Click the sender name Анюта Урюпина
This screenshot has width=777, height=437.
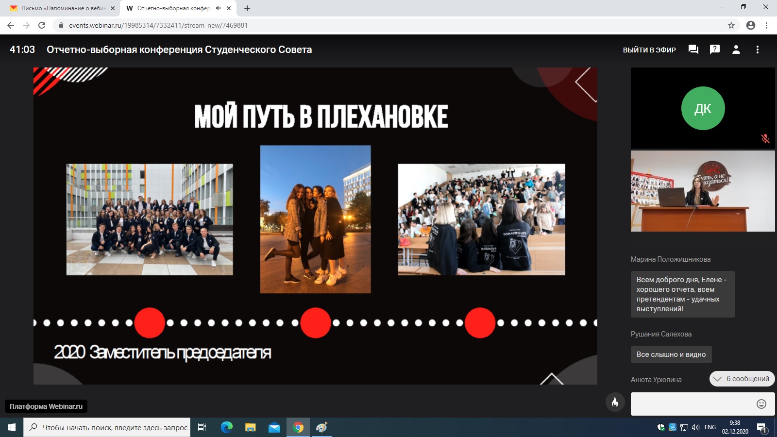pos(656,380)
